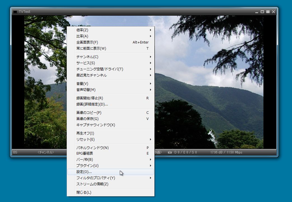This screenshot has width=292, height=202.
Task: Click the TVTest video display area
Action: point(209,82)
